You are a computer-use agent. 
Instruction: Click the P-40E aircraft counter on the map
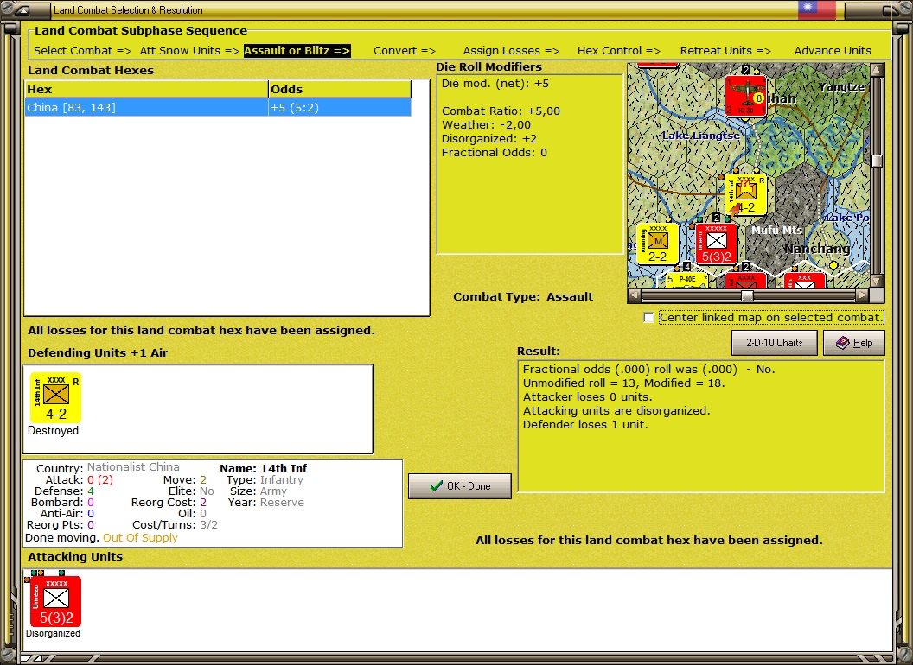[686, 279]
